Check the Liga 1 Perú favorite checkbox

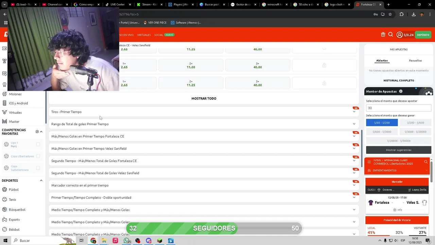38,144
